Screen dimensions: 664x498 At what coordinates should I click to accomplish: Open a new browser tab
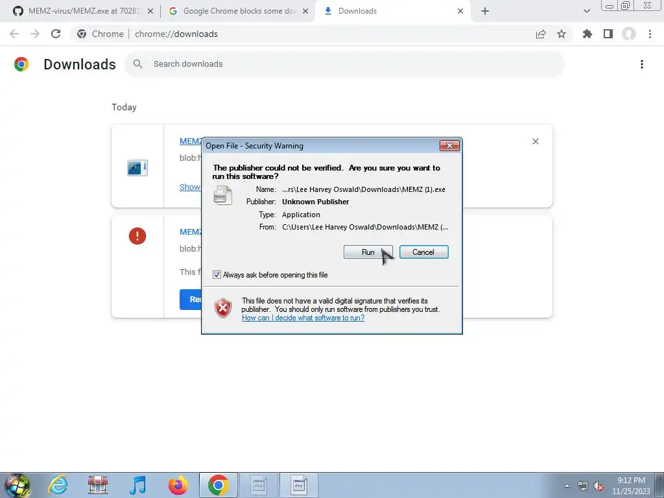(485, 11)
